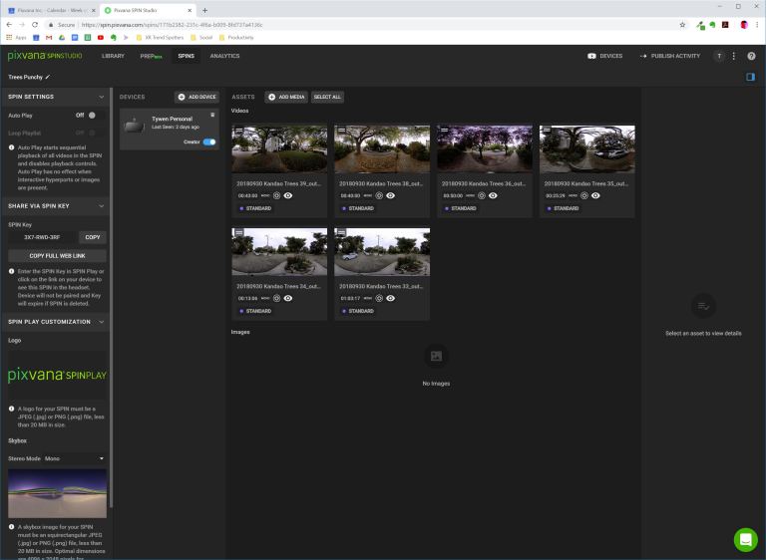Click projection icon on Kandao Trees 34 video
The height and width of the screenshot is (560, 766).
tap(276, 298)
